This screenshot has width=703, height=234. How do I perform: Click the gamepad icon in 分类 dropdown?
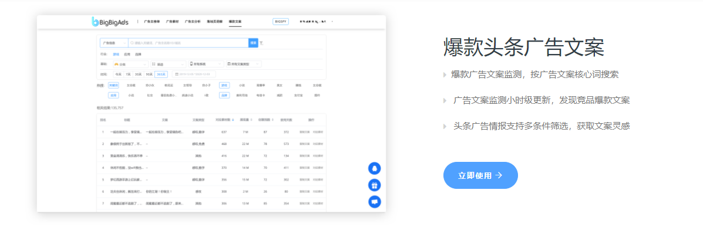(x=116, y=64)
